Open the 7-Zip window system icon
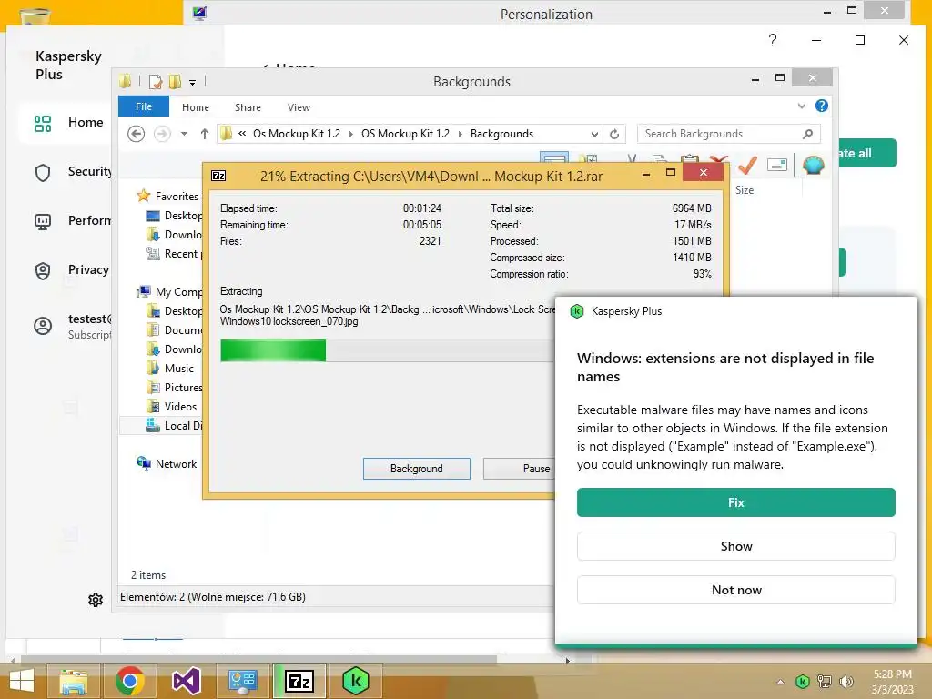932x699 pixels. coord(218,176)
